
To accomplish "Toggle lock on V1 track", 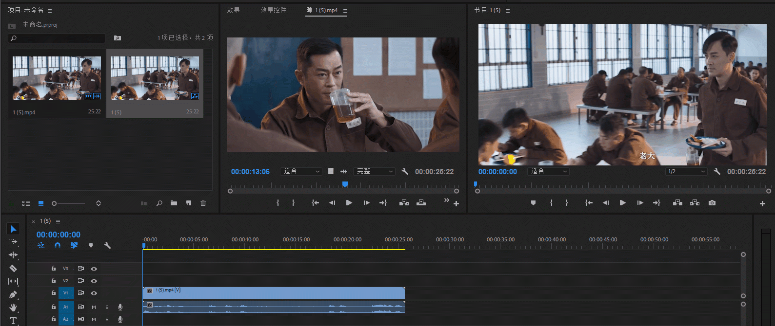I will coord(54,292).
